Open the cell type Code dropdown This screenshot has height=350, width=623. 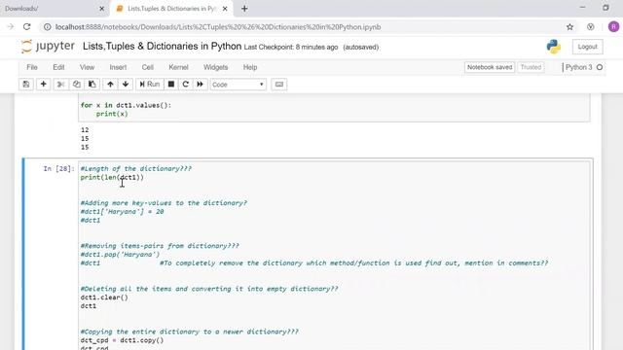click(238, 85)
